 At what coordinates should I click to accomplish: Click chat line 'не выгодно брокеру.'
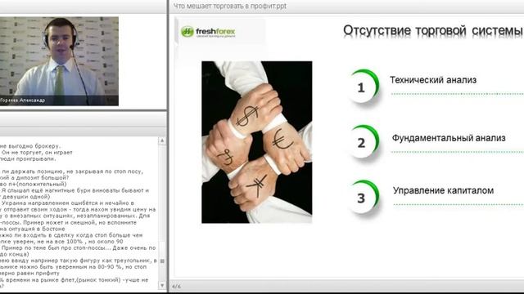pyautogui.click(x=30, y=146)
